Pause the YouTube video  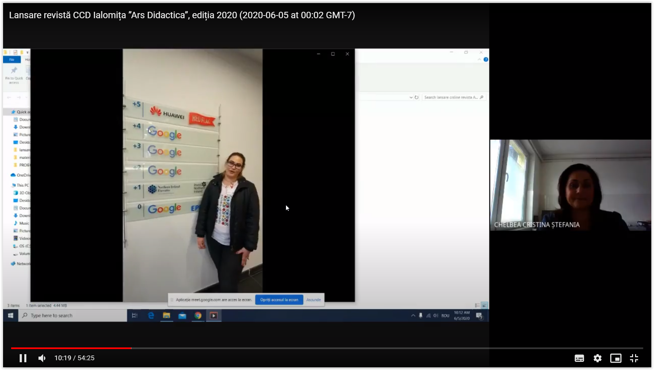pyautogui.click(x=23, y=358)
